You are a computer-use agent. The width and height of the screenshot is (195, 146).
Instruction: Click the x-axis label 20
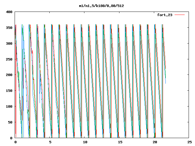click(x=155, y=142)
